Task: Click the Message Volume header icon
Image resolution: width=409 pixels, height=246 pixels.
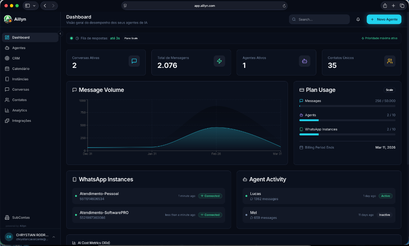Action: click(74, 90)
